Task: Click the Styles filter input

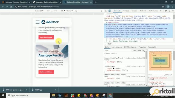Action: click(x=118, y=50)
